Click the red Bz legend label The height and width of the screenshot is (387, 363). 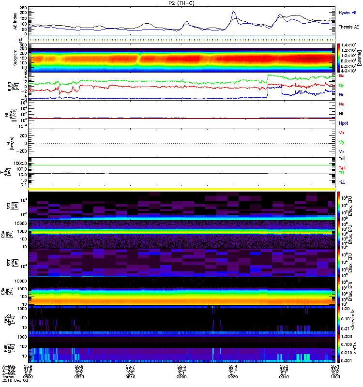(x=342, y=75)
